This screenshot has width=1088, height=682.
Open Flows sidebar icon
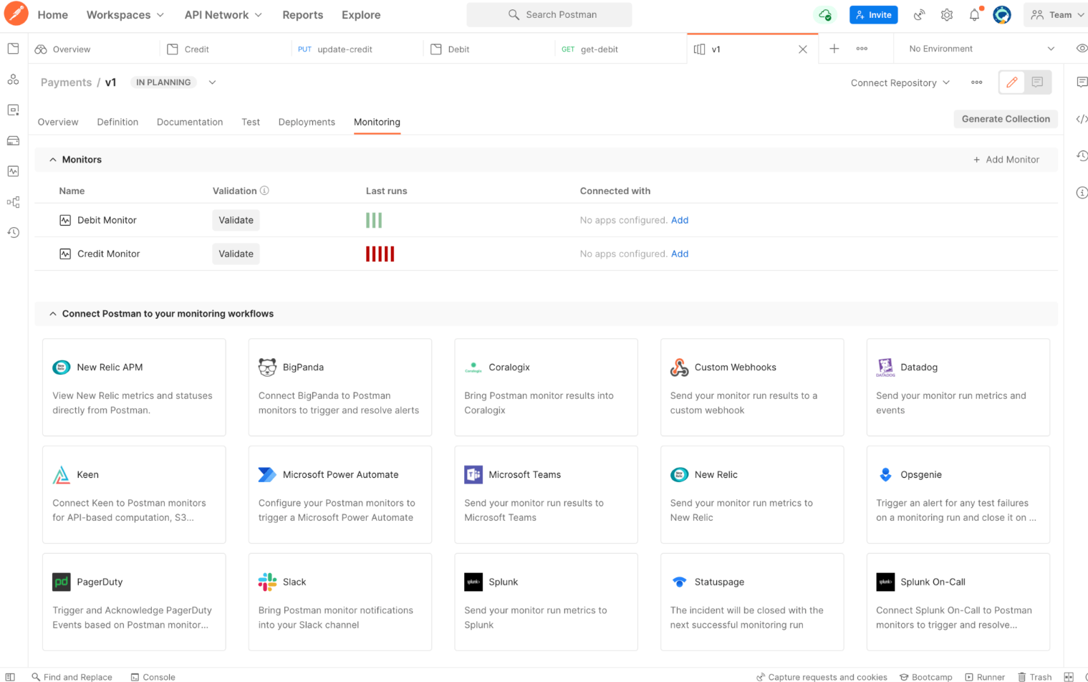13,202
